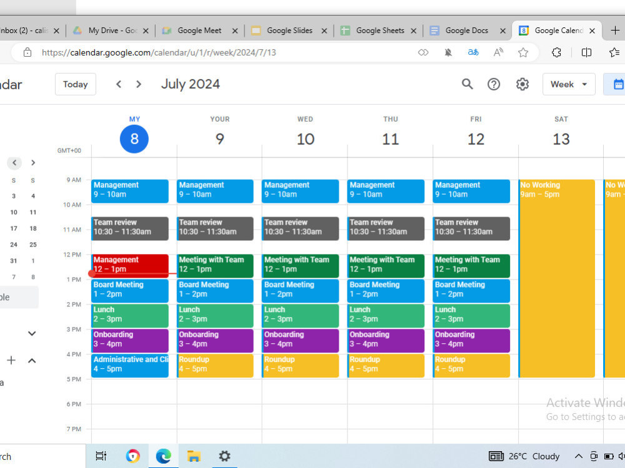Viewport: 625px width, 468px height.
Task: Click the July 2024 heading
Action: (190, 84)
